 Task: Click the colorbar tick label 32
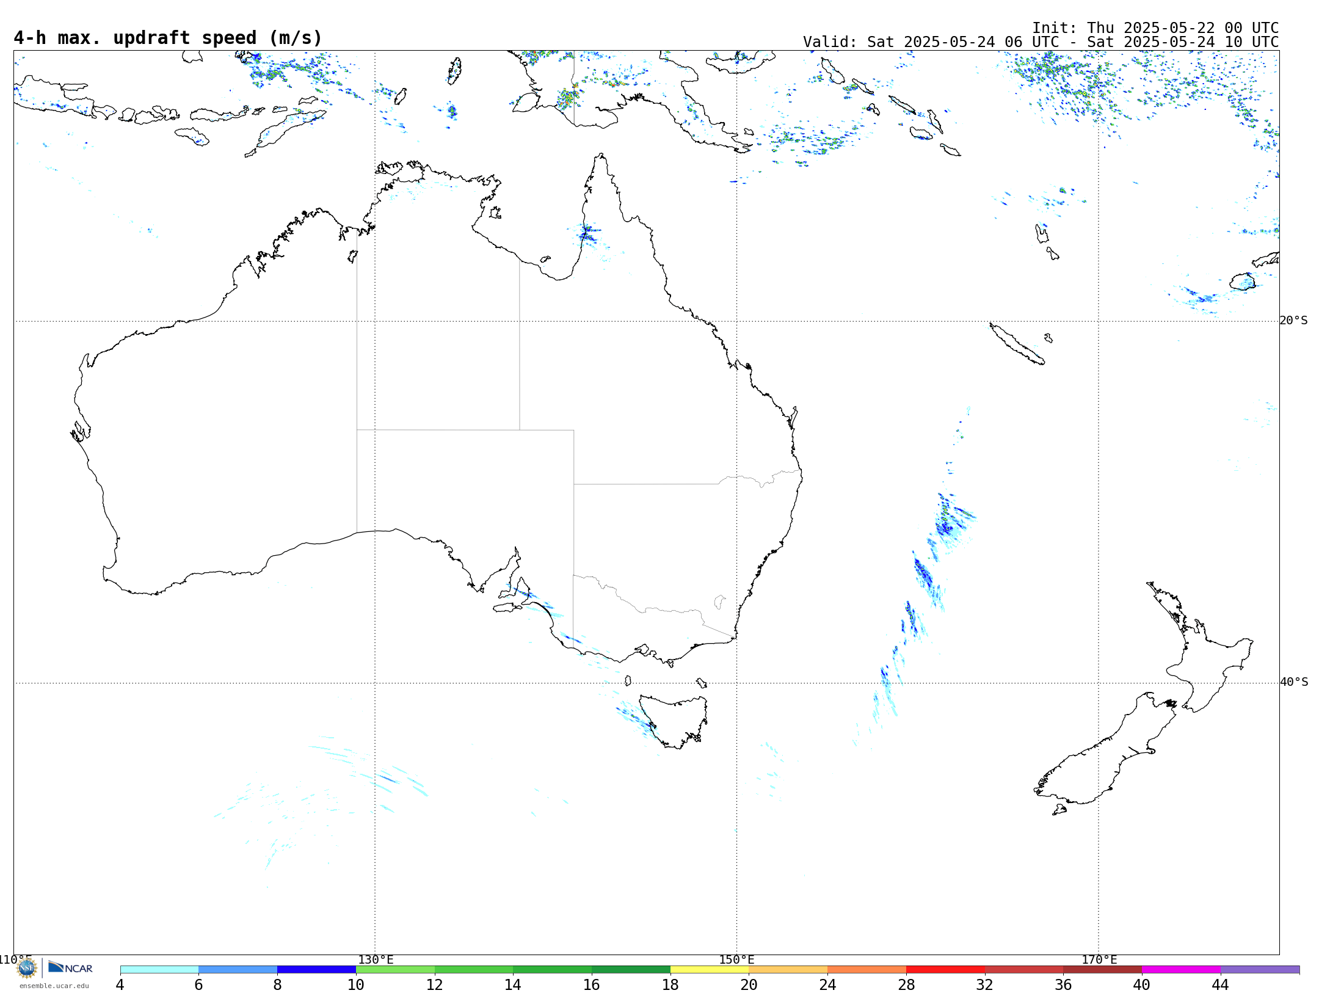pyautogui.click(x=985, y=984)
